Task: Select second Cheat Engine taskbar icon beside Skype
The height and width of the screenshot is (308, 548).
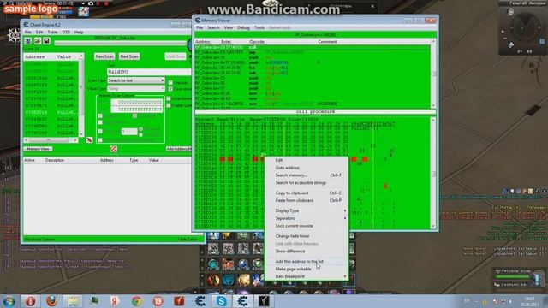Action: point(242,301)
